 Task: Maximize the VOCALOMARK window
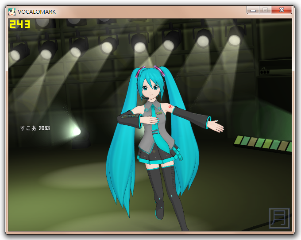265,10
